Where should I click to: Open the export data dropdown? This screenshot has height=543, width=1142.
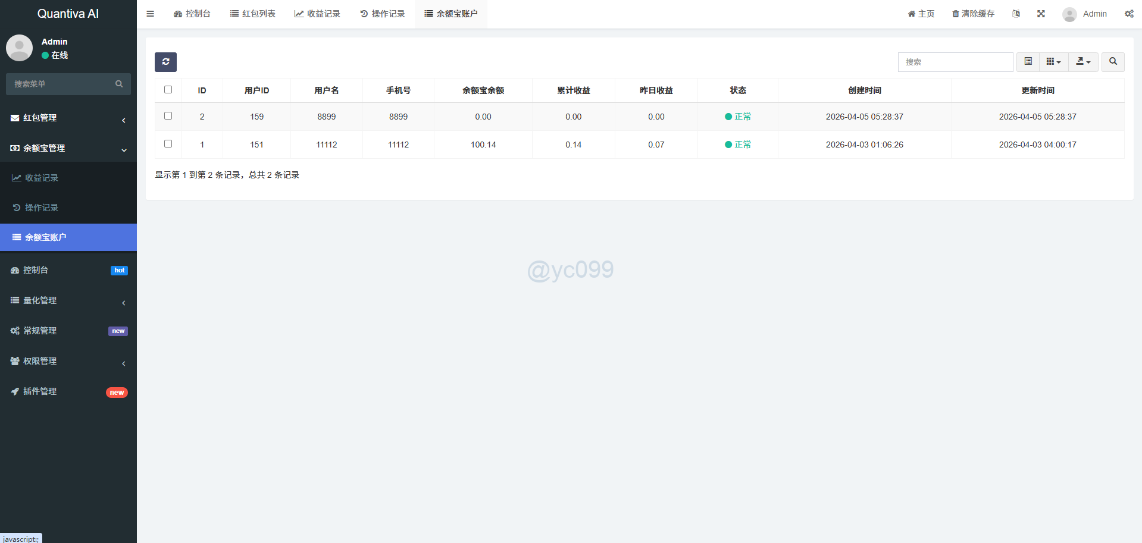[1083, 62]
